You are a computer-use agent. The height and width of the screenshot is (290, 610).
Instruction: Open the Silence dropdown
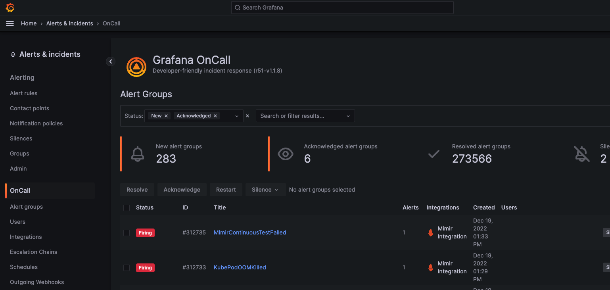click(265, 190)
